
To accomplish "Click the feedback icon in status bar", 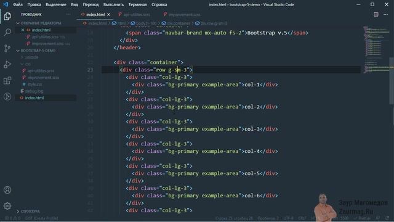I will [x=378, y=218].
